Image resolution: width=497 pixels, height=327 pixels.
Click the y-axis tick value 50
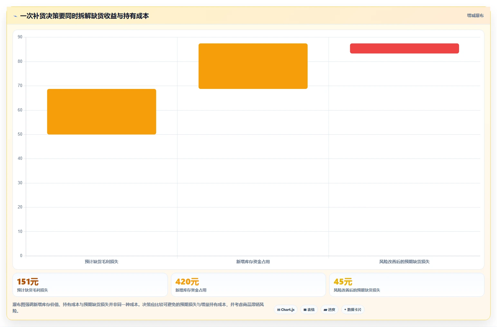coord(20,134)
